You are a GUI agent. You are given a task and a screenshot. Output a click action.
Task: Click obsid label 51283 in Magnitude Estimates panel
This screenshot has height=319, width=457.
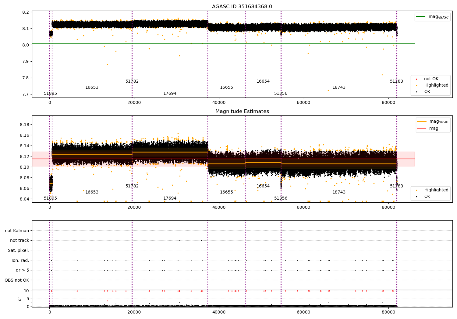tap(396, 186)
